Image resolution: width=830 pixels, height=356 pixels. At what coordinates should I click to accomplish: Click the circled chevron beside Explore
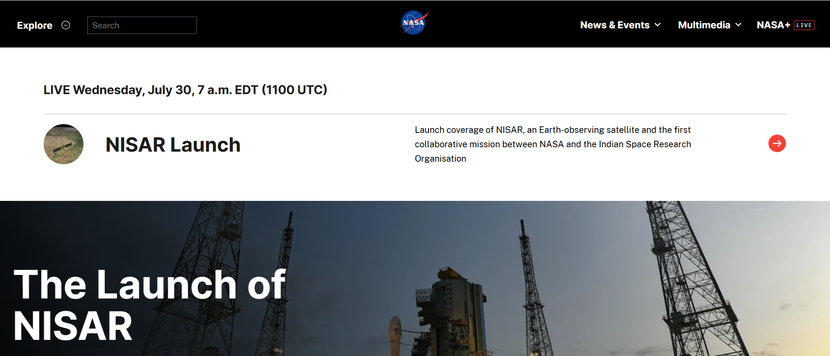(66, 25)
